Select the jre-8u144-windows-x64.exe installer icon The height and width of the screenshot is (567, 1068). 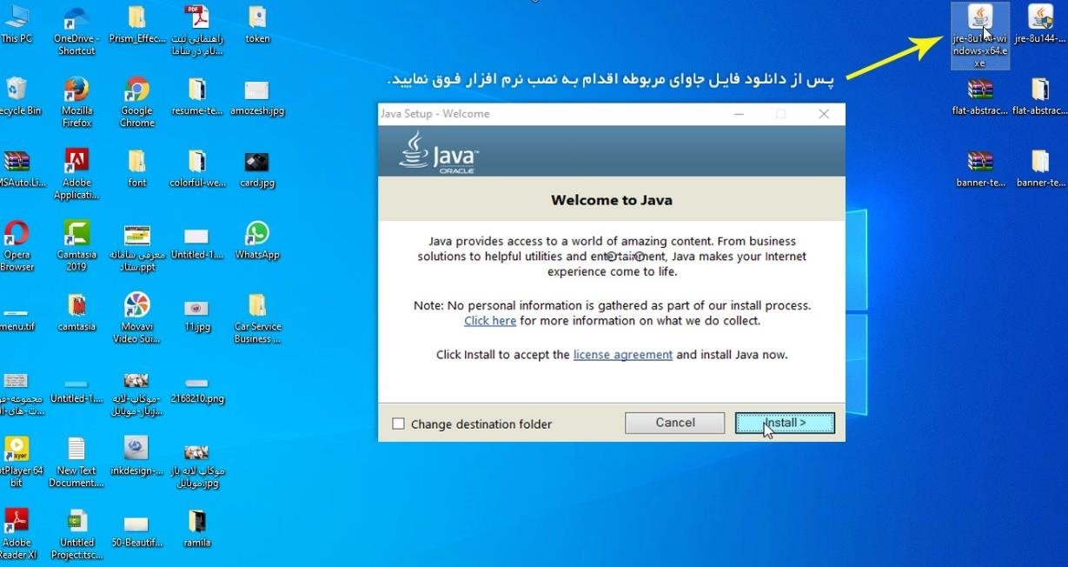979,35
